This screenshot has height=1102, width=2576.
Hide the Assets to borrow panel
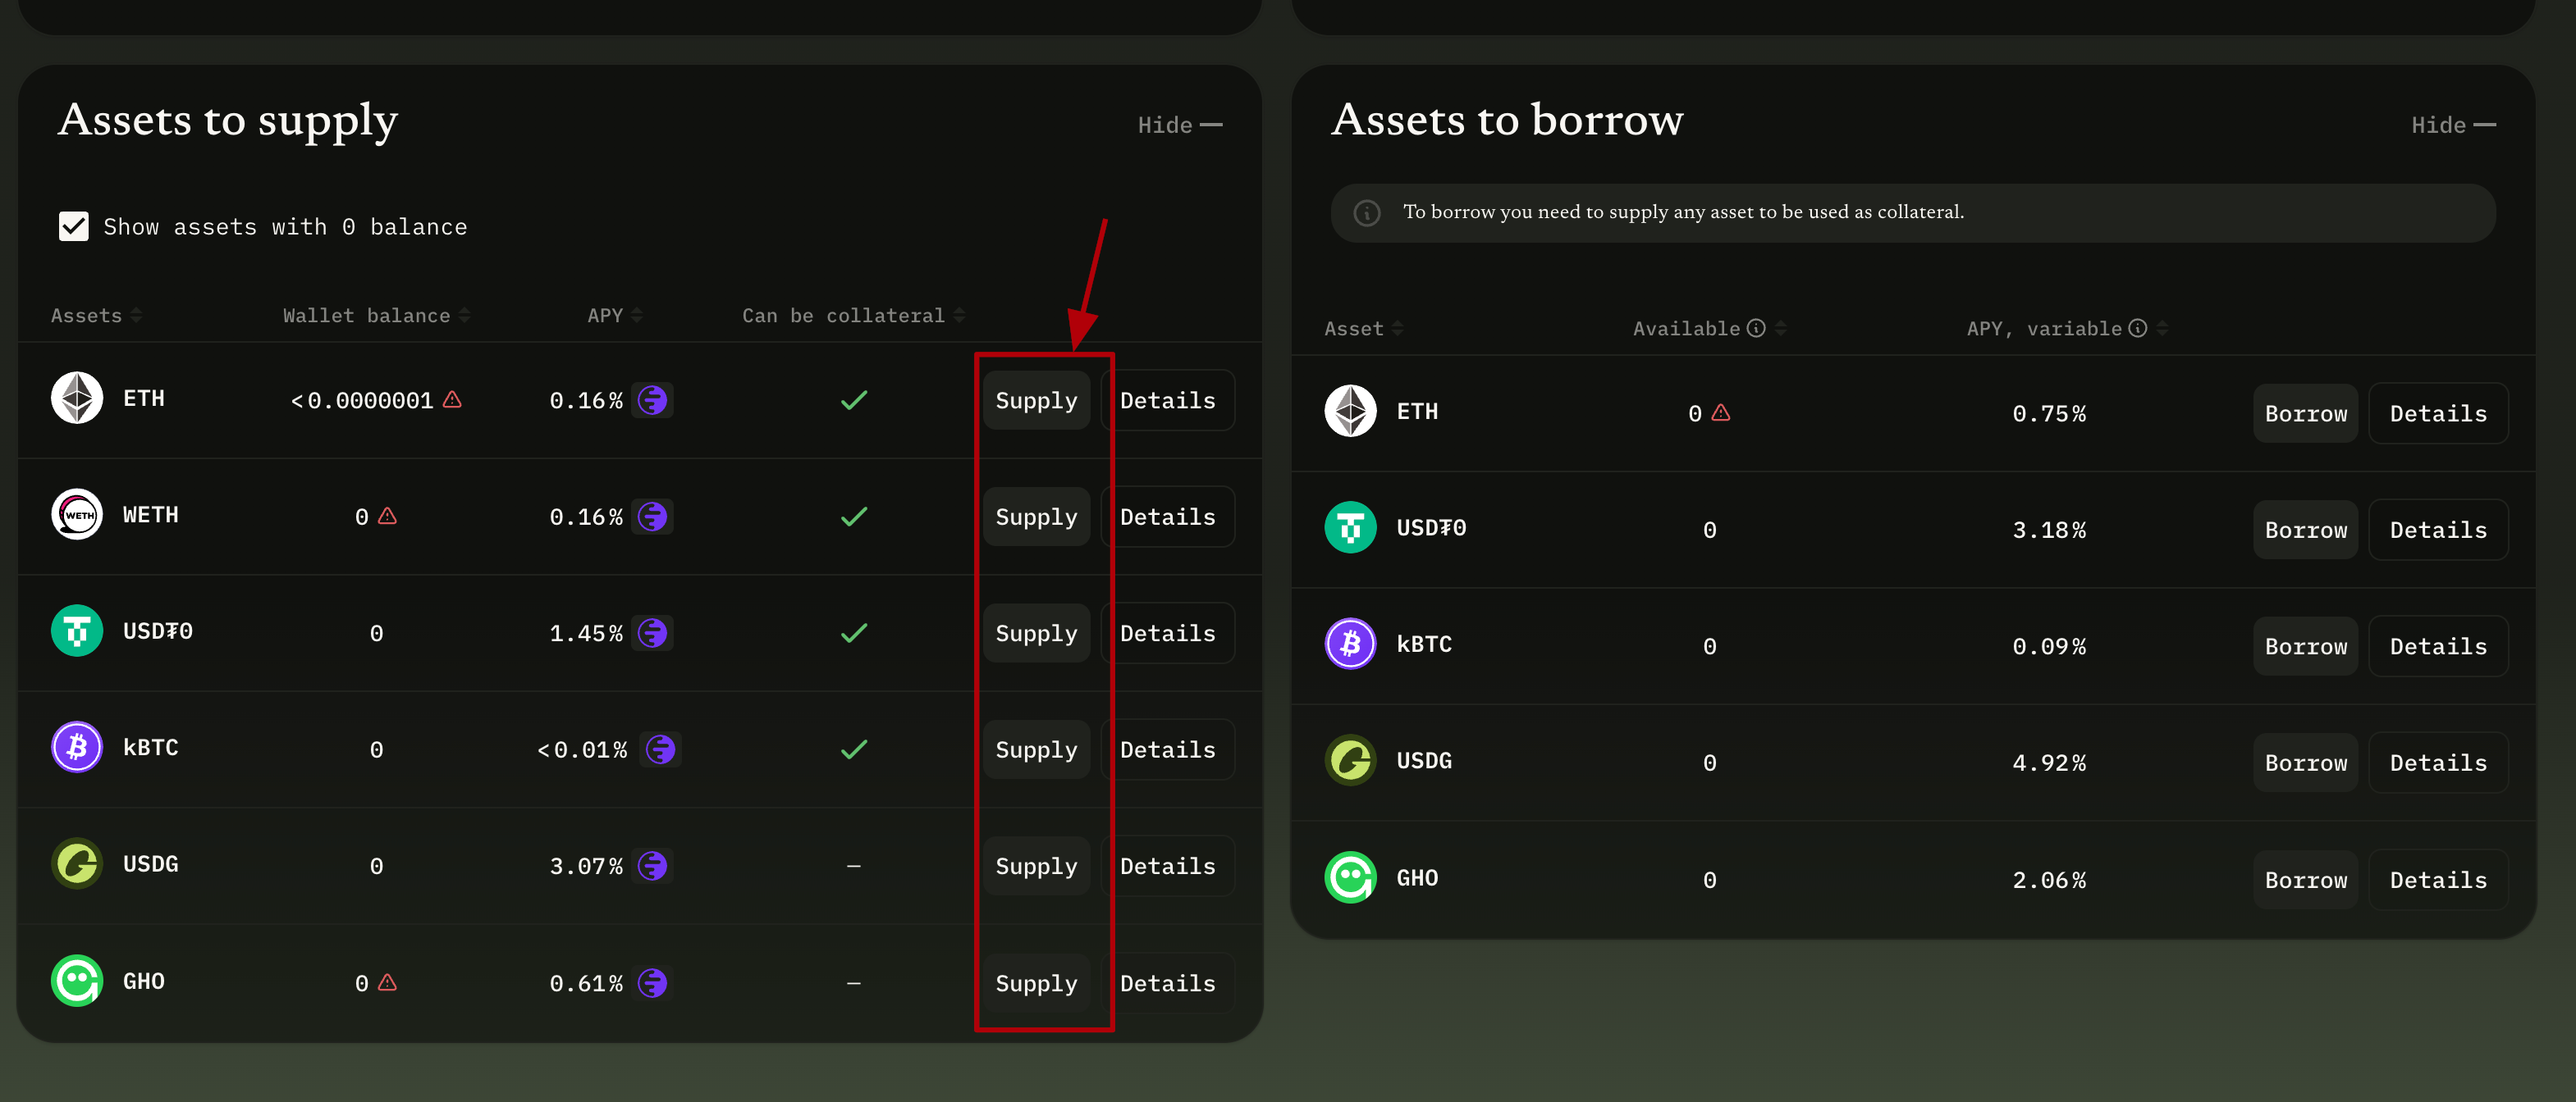tap(2452, 125)
